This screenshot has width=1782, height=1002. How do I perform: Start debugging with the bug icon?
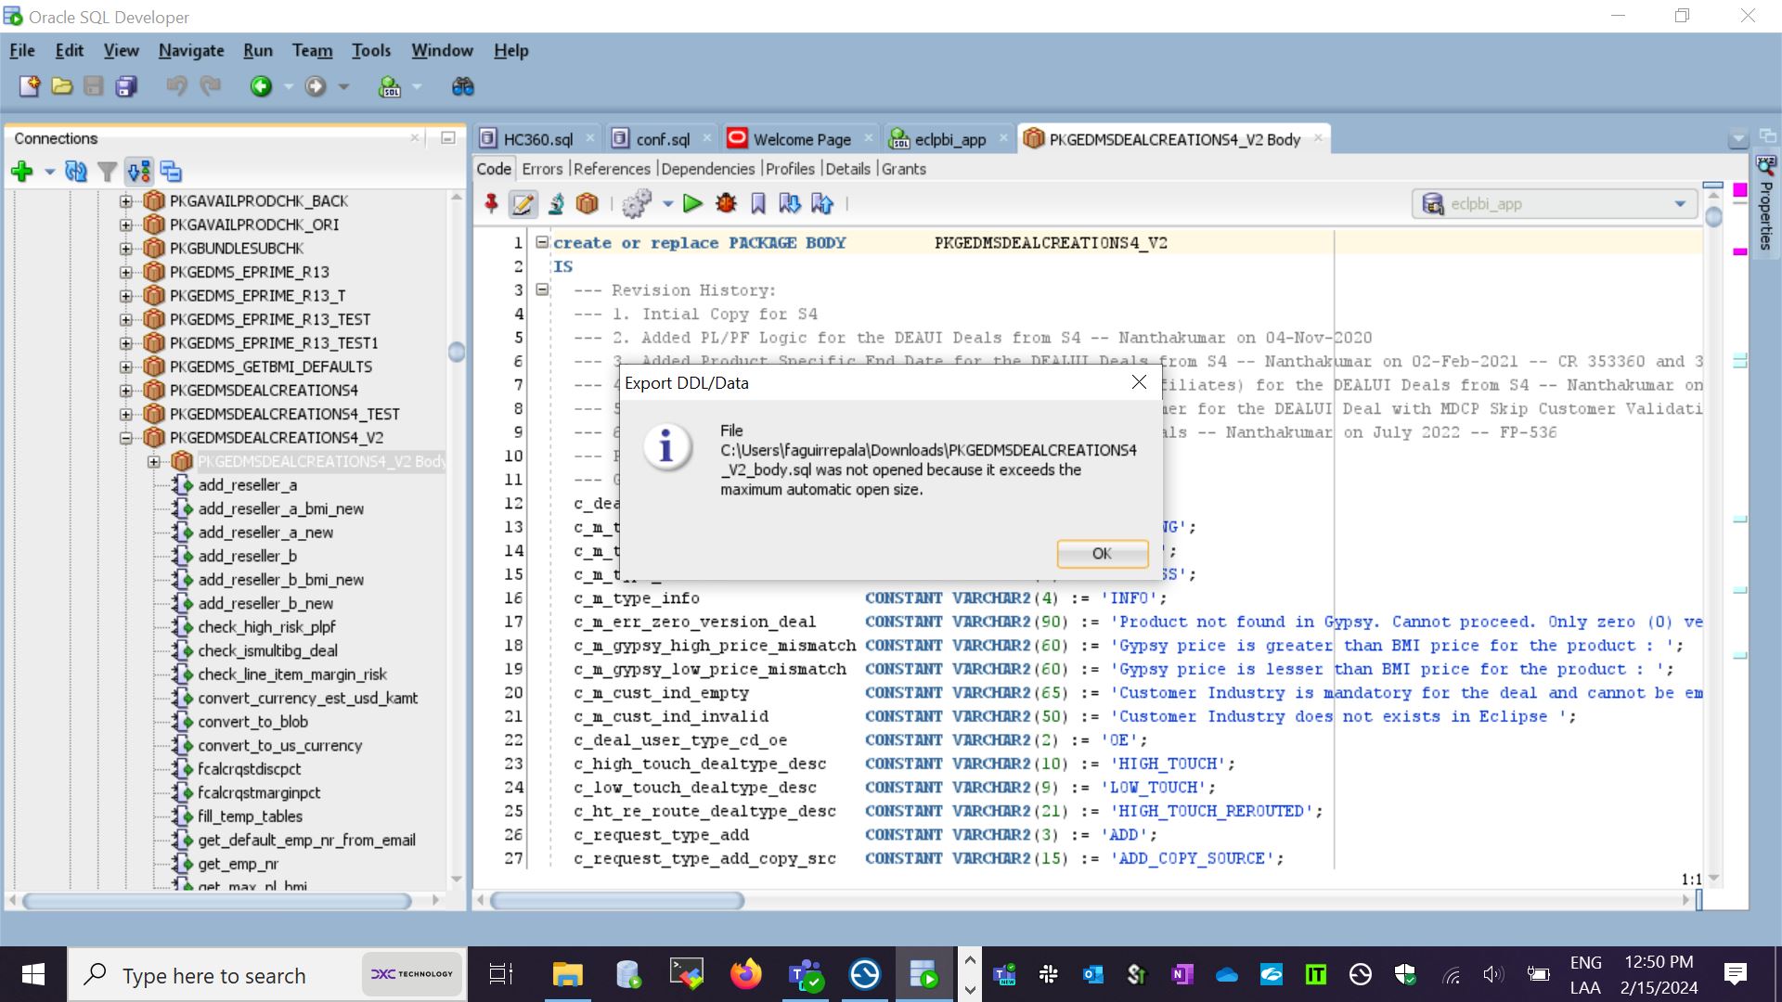click(726, 203)
